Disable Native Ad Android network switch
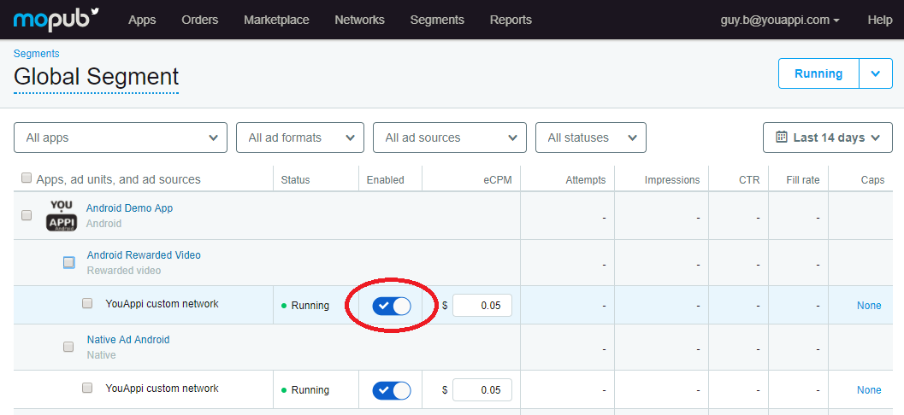Image resolution: width=904 pixels, height=415 pixels. (392, 390)
